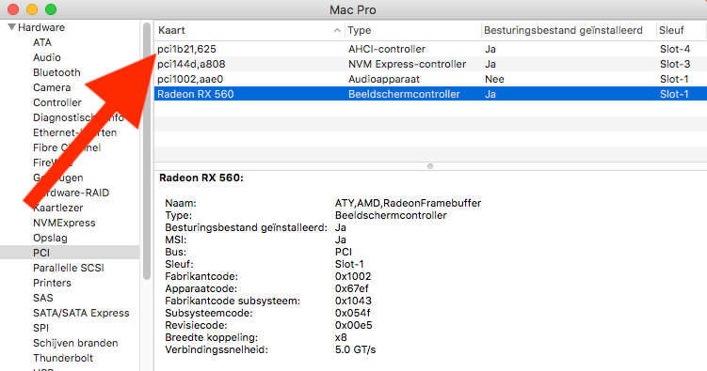Close the Mac Pro window
The height and width of the screenshot is (371, 707).
tap(13, 9)
